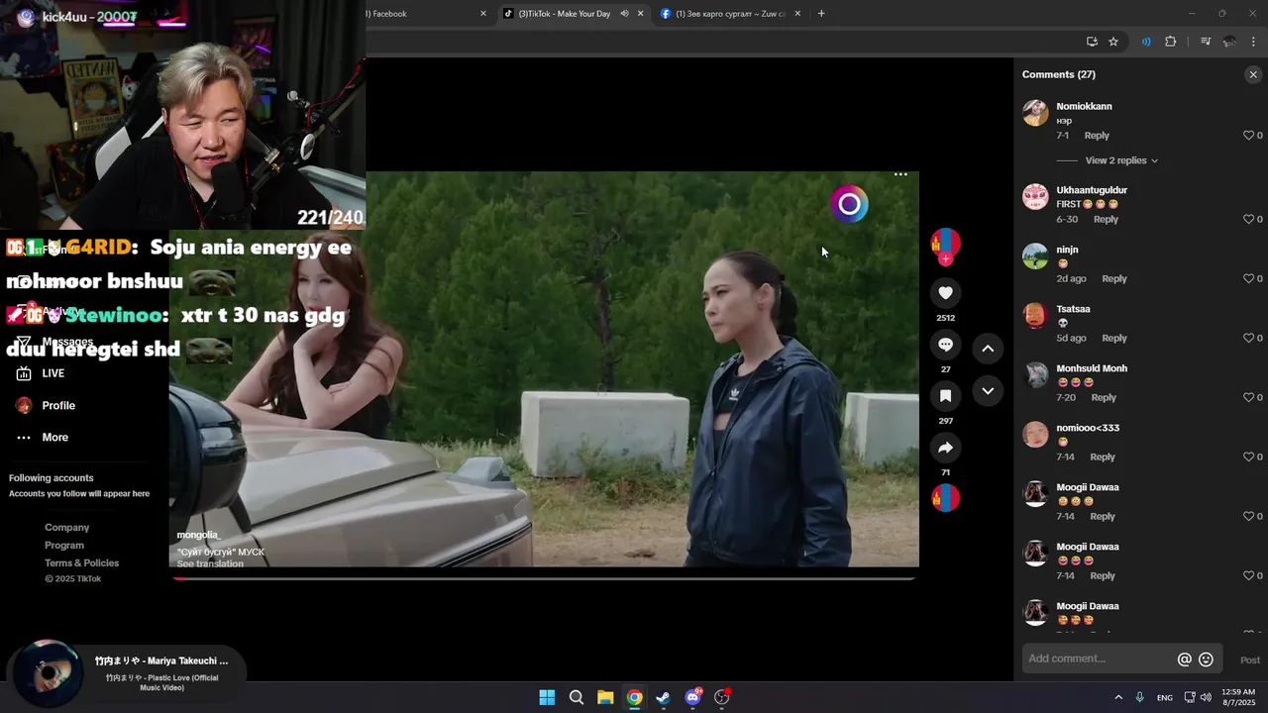Click the share arrow icon
The height and width of the screenshot is (713, 1268).
point(945,448)
